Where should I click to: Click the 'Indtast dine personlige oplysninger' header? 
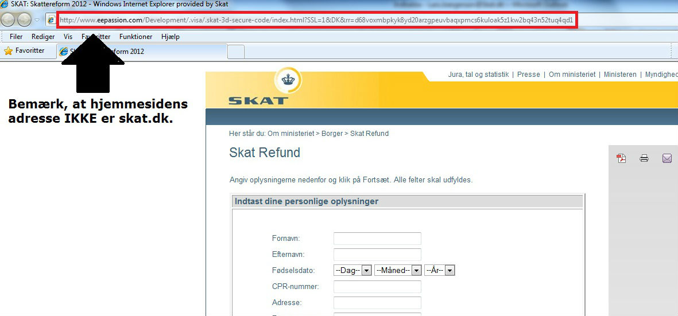406,201
